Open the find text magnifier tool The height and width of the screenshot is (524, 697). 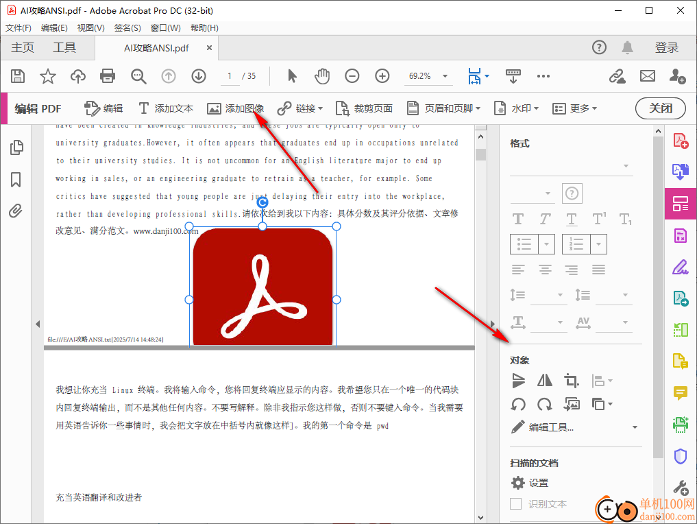click(138, 76)
